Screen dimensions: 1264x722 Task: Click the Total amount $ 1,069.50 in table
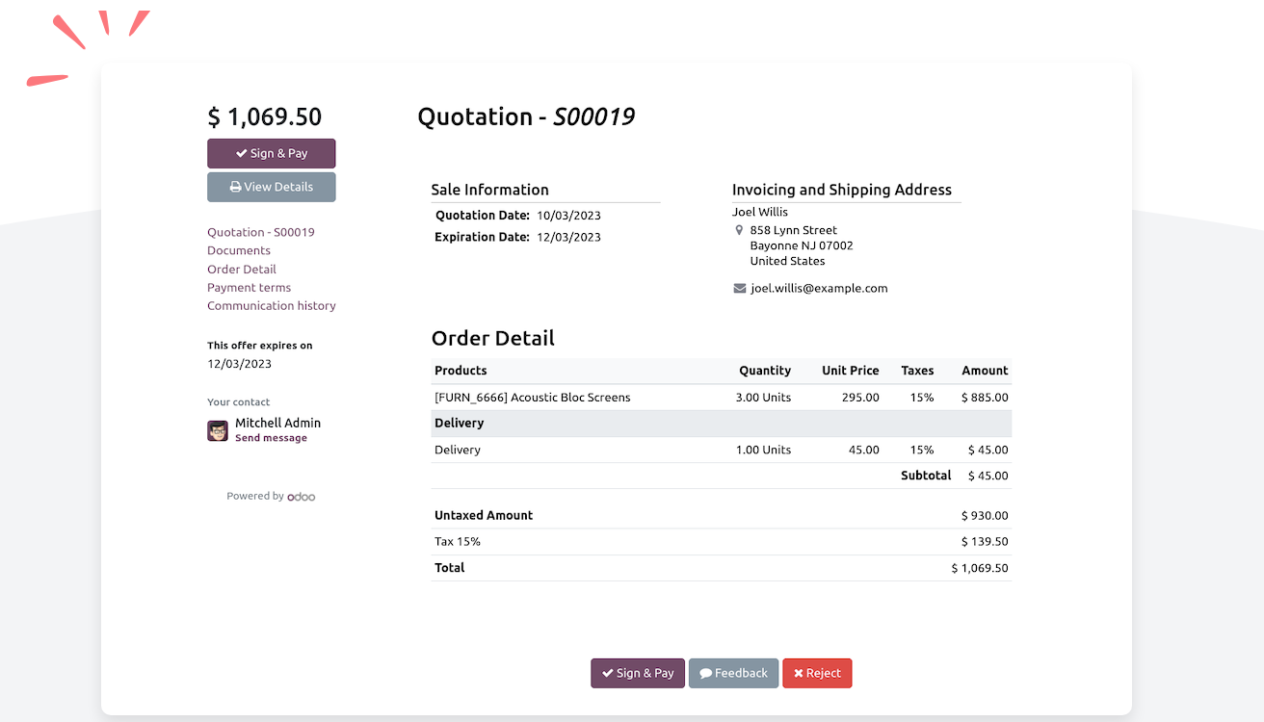coord(979,568)
